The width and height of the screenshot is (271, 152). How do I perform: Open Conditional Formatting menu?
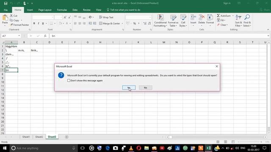160,21
